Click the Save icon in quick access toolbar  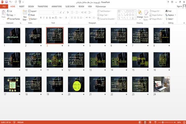(7, 2)
